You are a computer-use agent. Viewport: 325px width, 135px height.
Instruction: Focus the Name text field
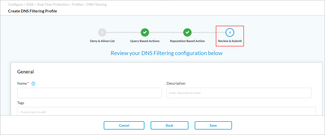(x=89, y=93)
